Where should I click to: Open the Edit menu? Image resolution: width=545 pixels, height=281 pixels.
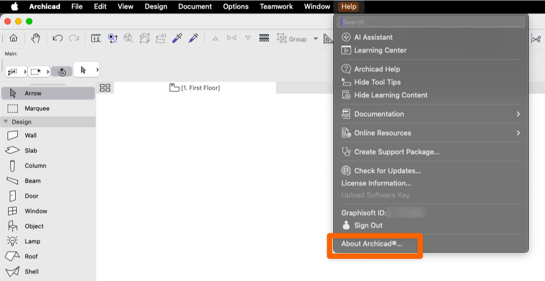[100, 6]
